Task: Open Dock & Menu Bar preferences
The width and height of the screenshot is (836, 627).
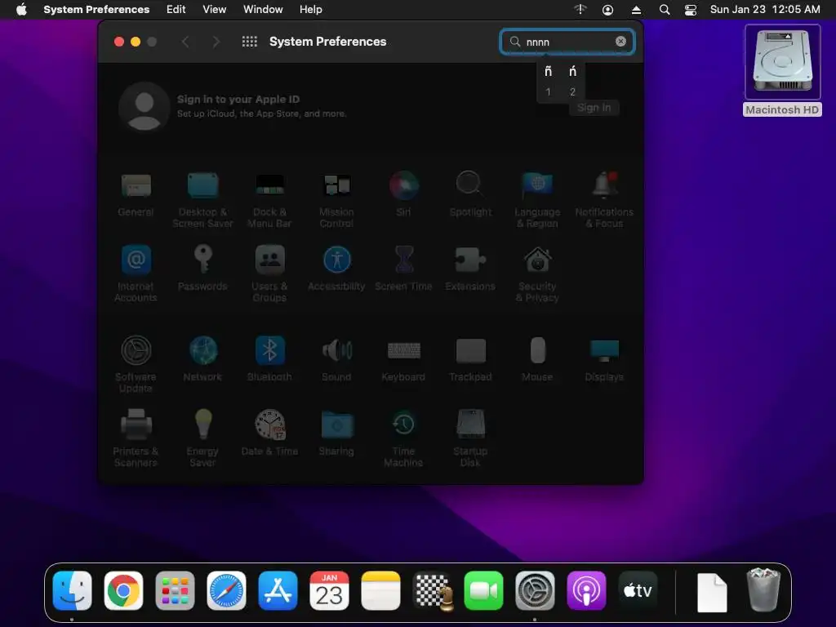Action: coord(269,200)
